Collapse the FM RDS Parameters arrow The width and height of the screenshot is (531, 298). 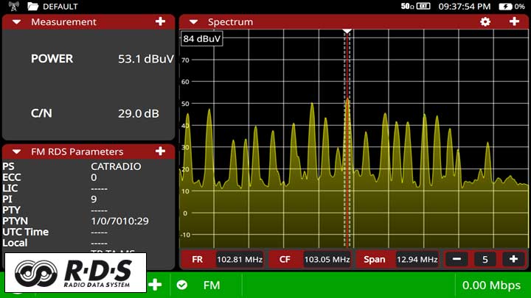(x=16, y=152)
